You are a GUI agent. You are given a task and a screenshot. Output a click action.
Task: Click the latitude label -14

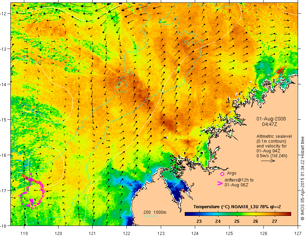click(x=4, y=84)
